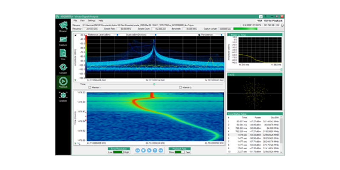Screen dimensions: 340x170
Task: Collapse the Power vs. Time panel
Action: 229,35
